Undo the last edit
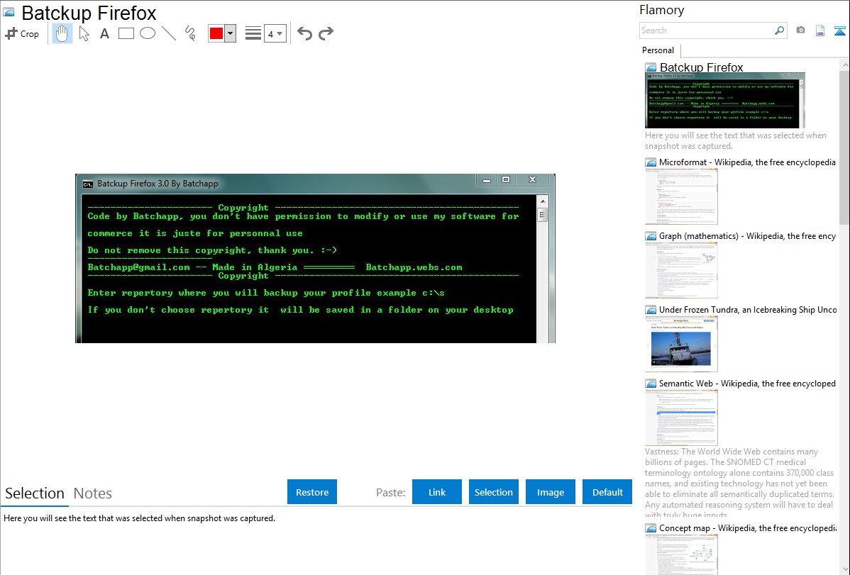This screenshot has height=575, width=850. (x=304, y=33)
